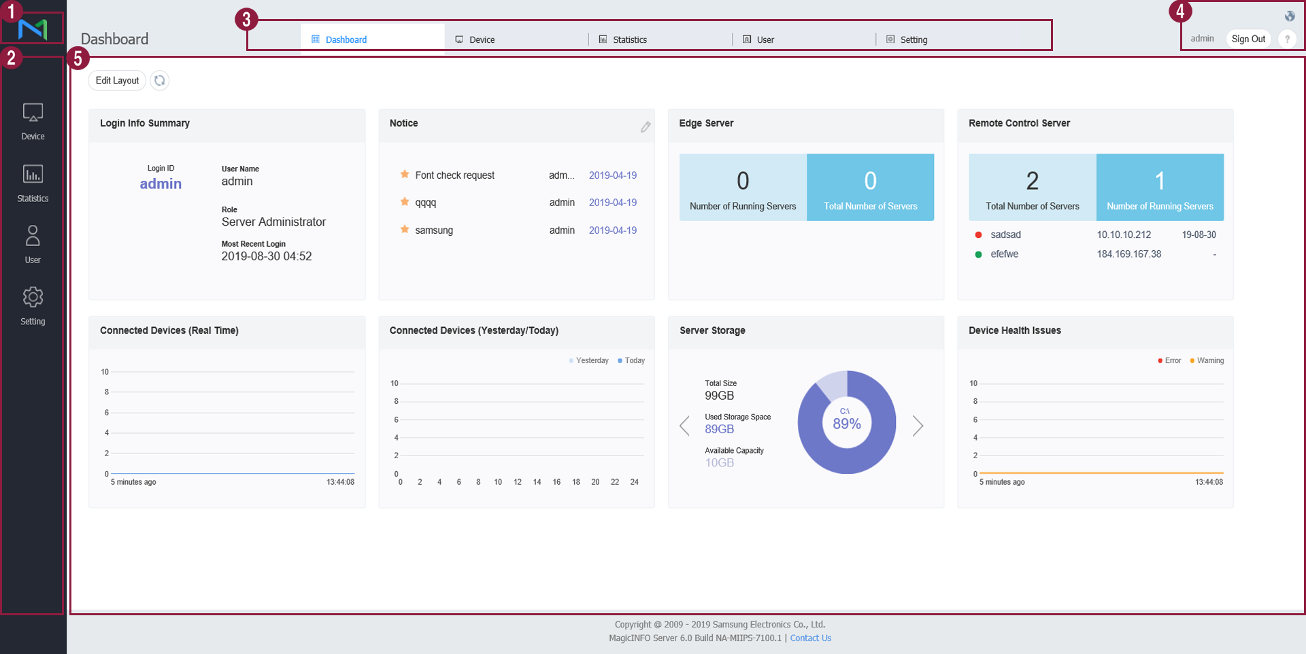Click the globe language icon
This screenshot has width=1306, height=654.
(1289, 16)
